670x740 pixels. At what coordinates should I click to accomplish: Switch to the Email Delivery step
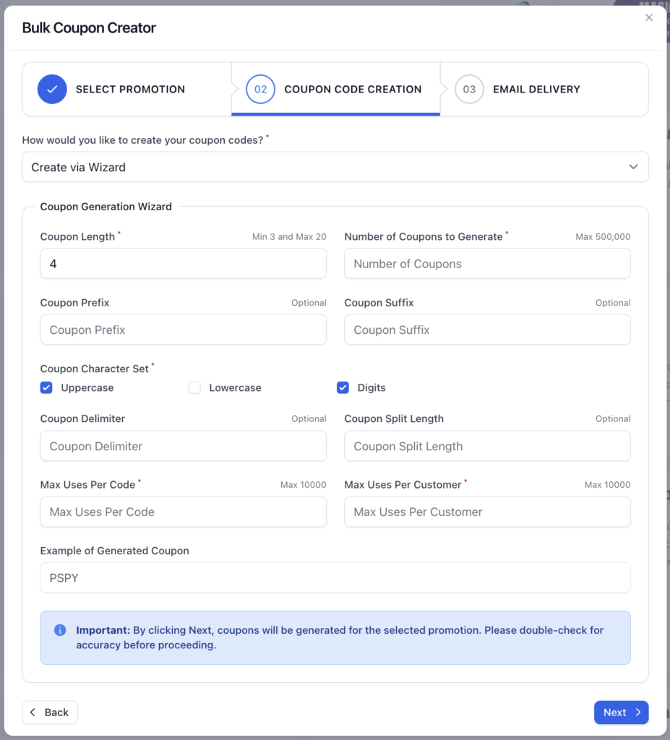(x=536, y=89)
